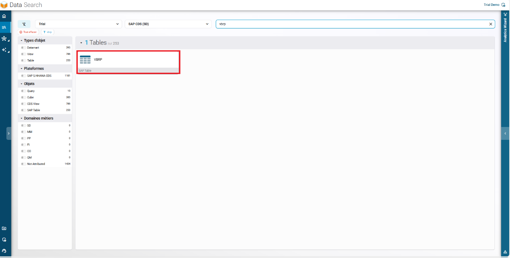Toggle the SAP S/4HANA CDS platform filter
The height and width of the screenshot is (258, 510).
[23, 76]
